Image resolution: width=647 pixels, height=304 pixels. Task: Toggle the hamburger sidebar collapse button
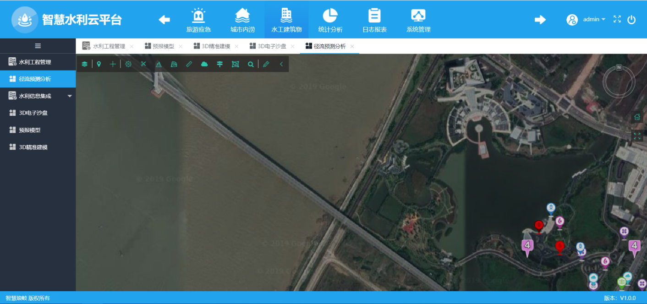[38, 46]
